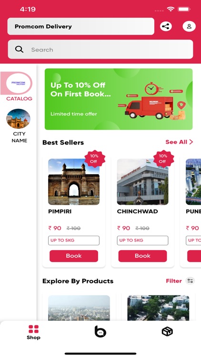This screenshot has width=201, height=358.
Task: Select the CITY NAME sidebar category
Action: (19, 126)
